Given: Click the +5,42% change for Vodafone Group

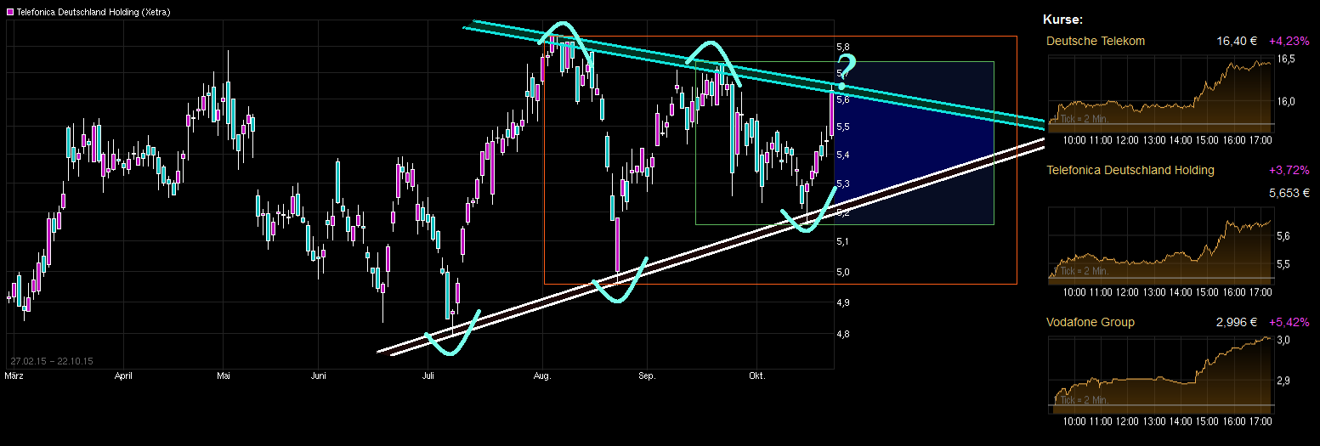Looking at the screenshot, I should (1289, 322).
